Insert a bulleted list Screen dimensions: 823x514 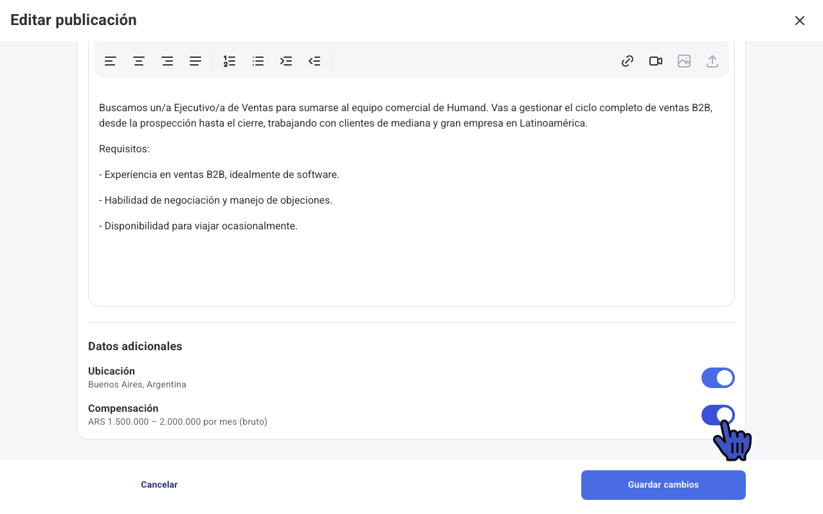(258, 61)
